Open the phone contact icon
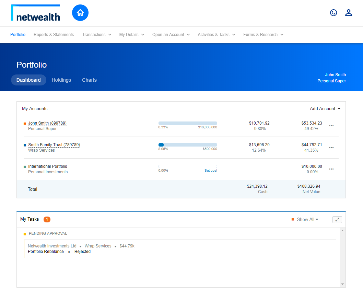Image resolution: width=363 pixels, height=290 pixels. point(333,13)
